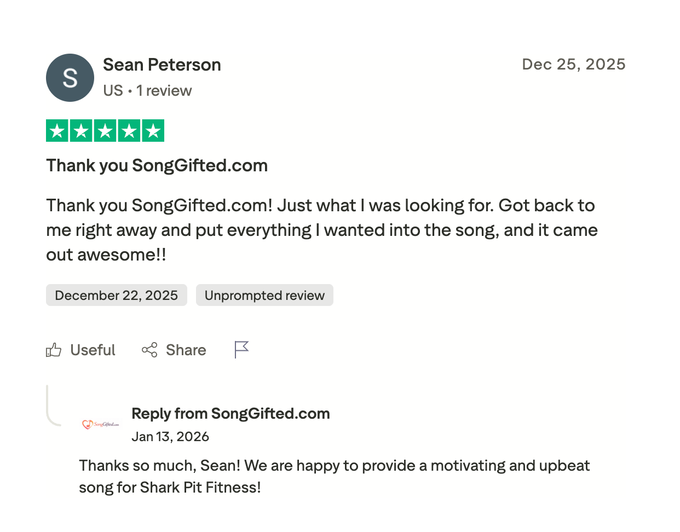
Task: Click the Jan 13, 2026 reply date
Action: coord(170,437)
